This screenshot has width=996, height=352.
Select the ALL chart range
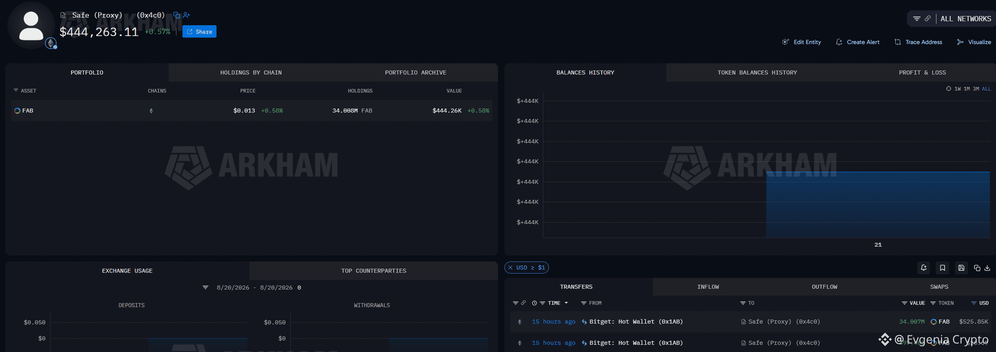pos(986,89)
